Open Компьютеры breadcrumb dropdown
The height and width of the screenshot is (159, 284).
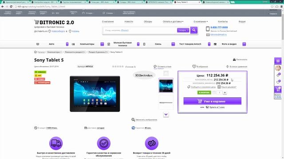[x=54, y=52]
